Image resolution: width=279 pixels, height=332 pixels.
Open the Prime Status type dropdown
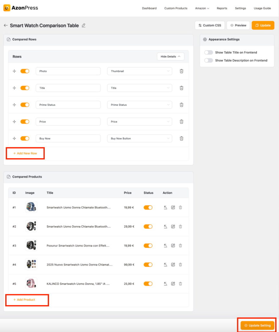(139, 105)
